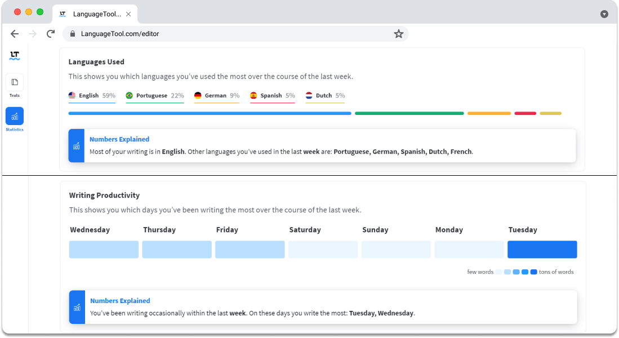Click the Netherlands flag icon beside Dutch
Image resolution: width=619 pixels, height=338 pixels.
pyautogui.click(x=309, y=96)
